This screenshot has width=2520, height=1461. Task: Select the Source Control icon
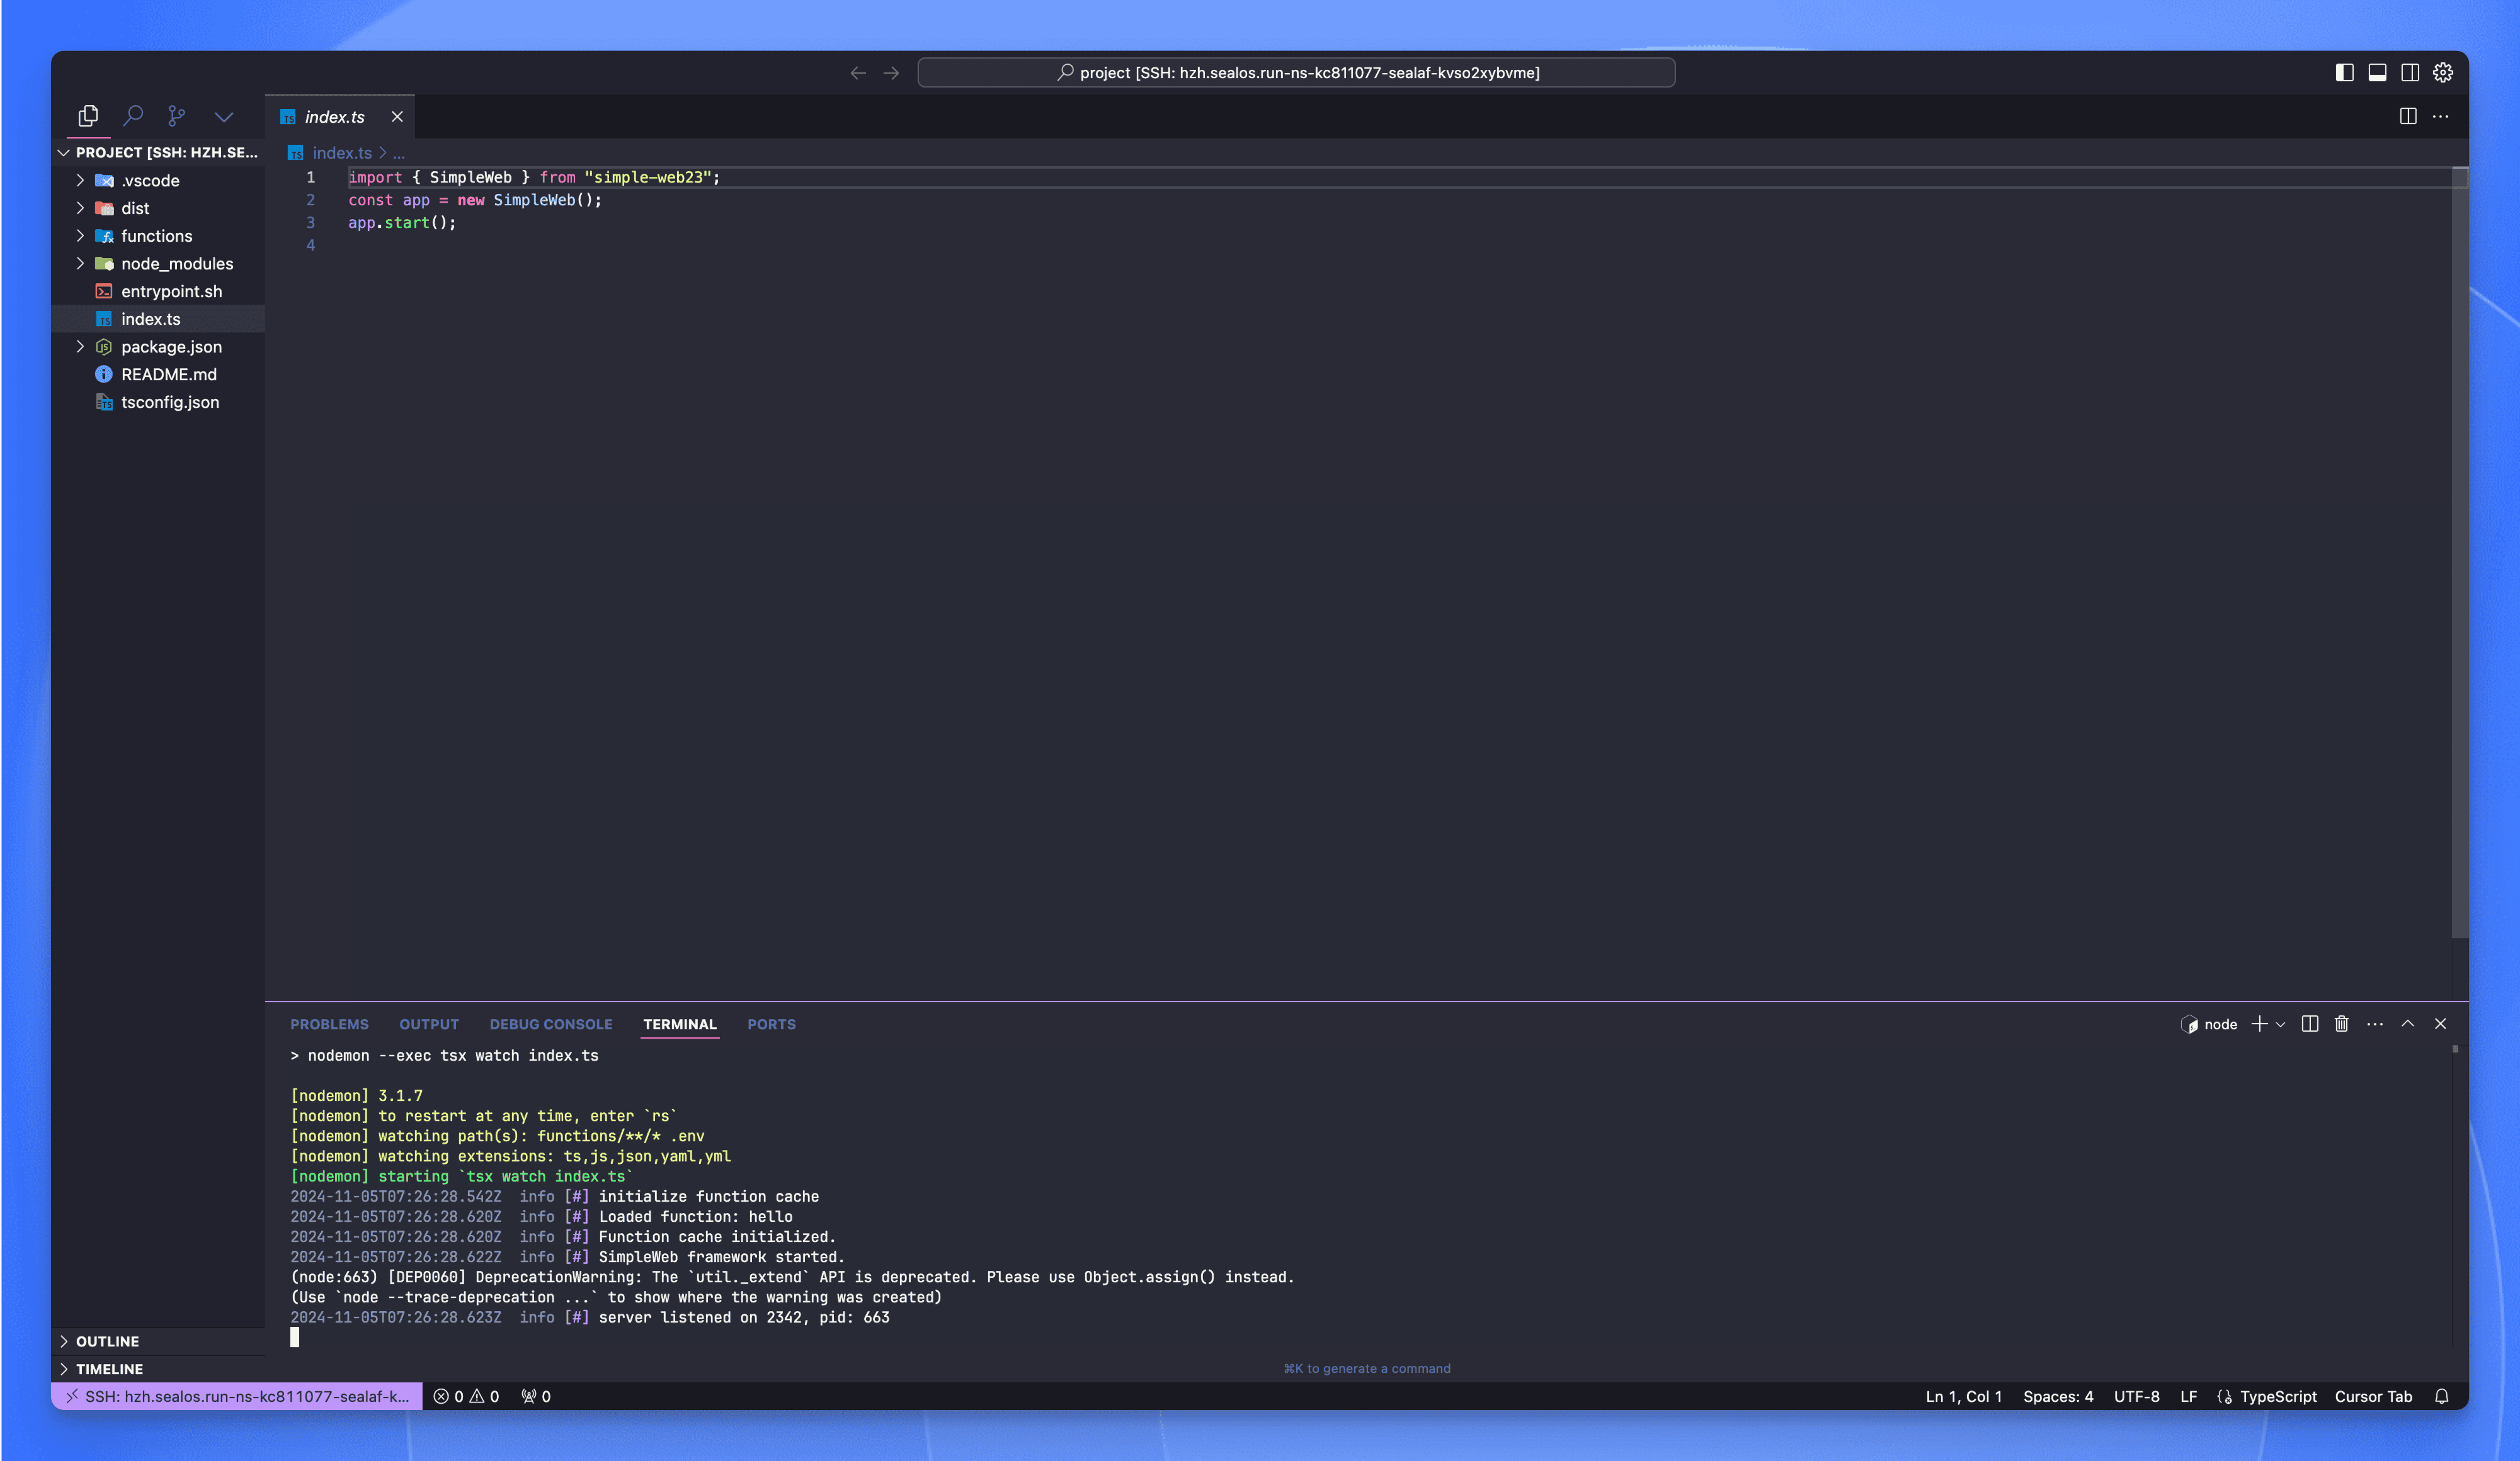pyautogui.click(x=177, y=116)
